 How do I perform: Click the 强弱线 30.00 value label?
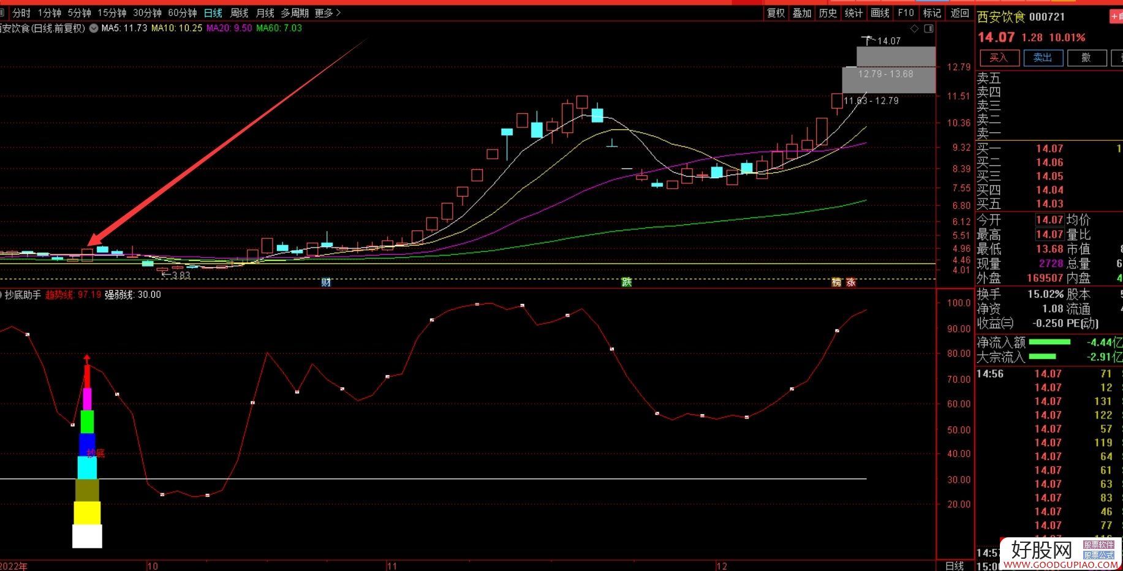(x=133, y=295)
